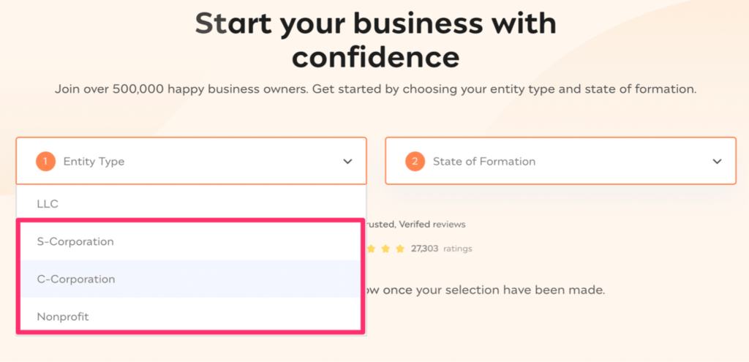Click the word ratings beside the count
Image resolution: width=749 pixels, height=362 pixels.
[x=458, y=249]
